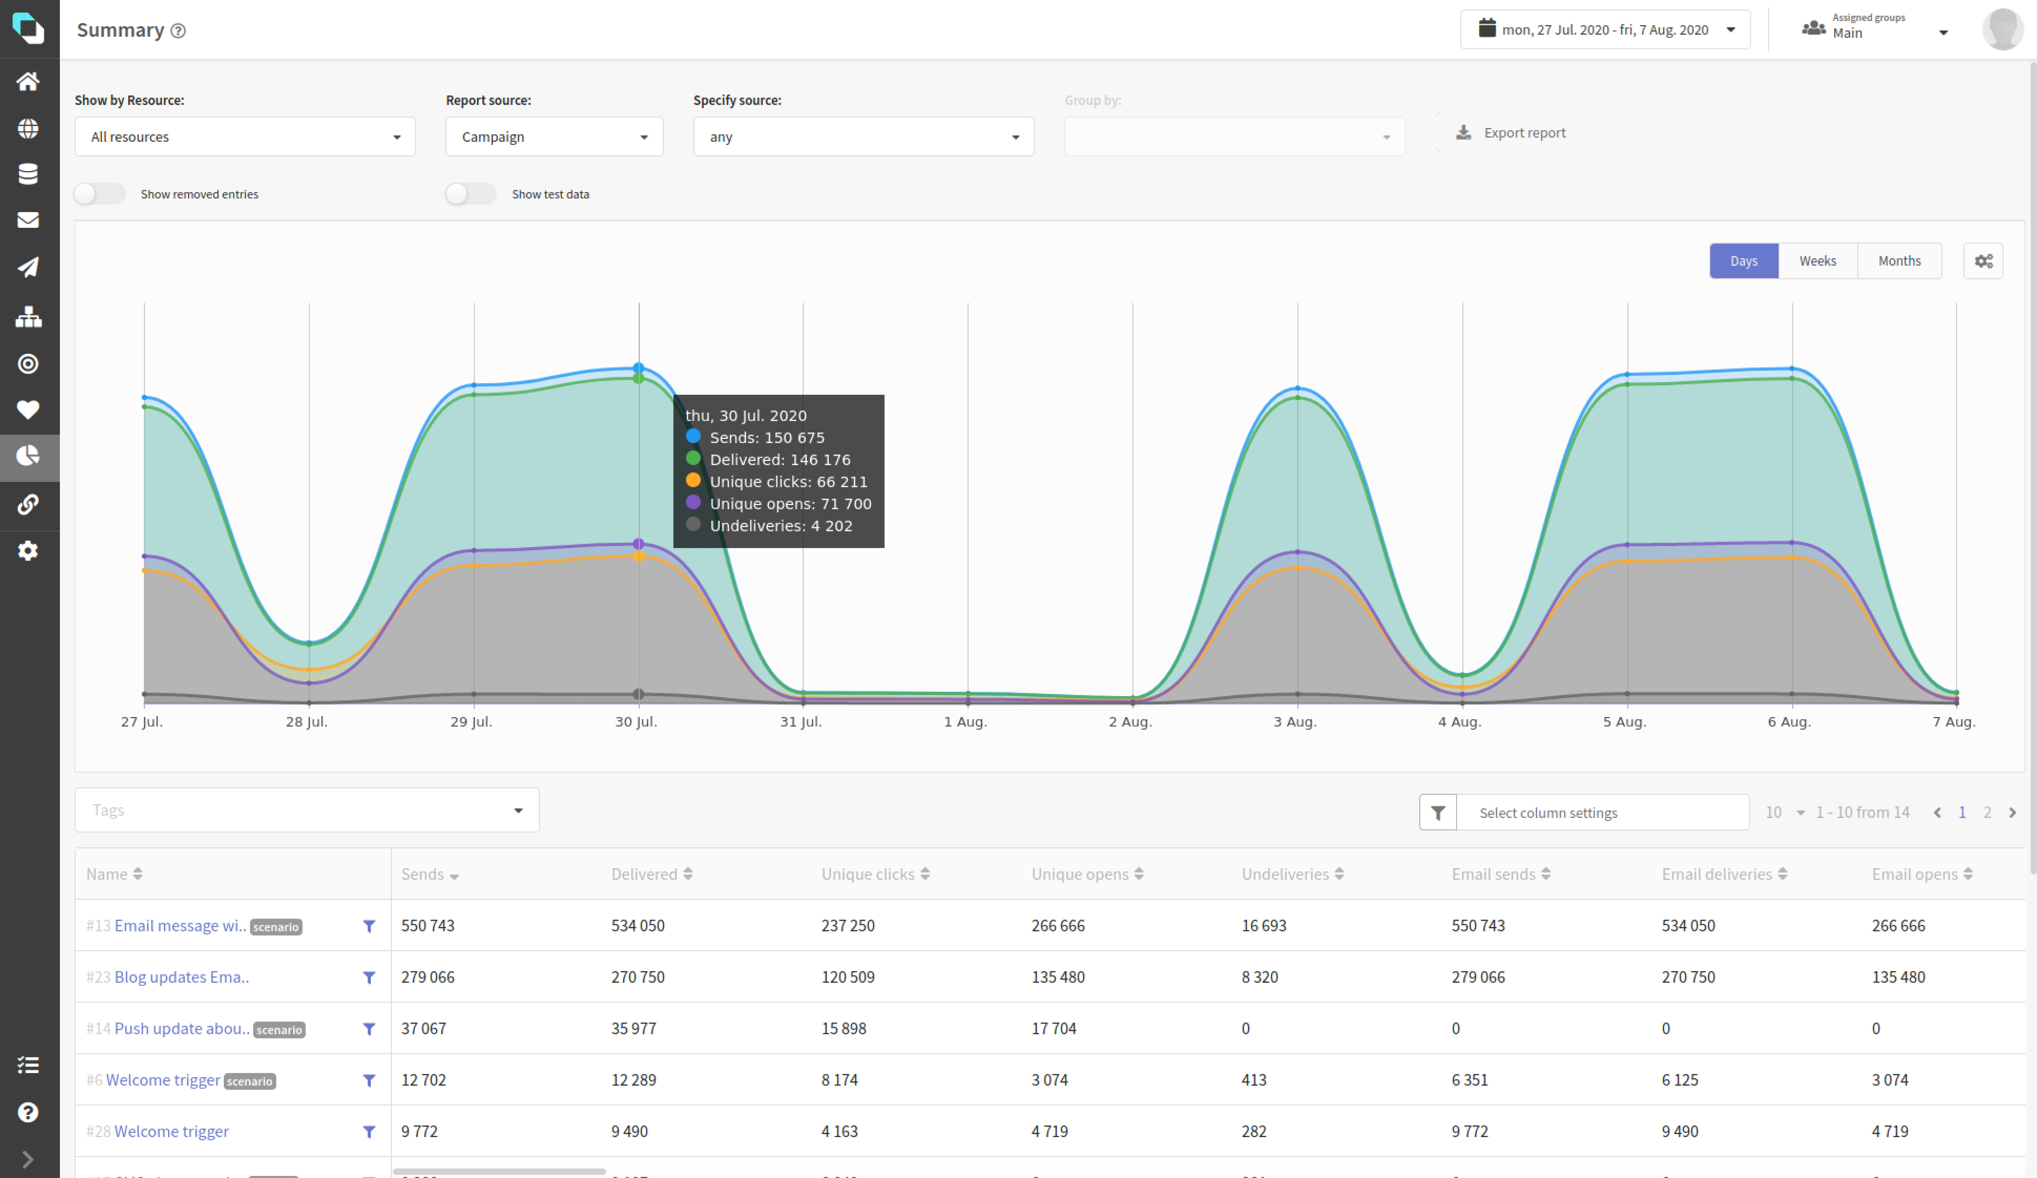Click Sends point on 30 Jul.
The image size is (2037, 1178).
pyautogui.click(x=638, y=369)
